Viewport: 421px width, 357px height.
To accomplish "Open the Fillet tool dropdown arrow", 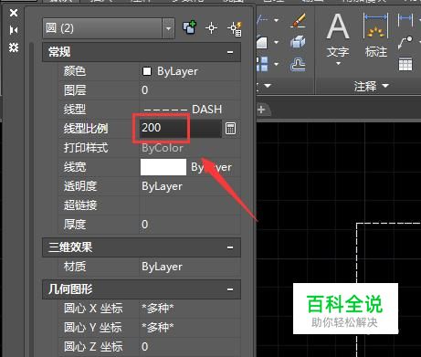I will 276,42.
